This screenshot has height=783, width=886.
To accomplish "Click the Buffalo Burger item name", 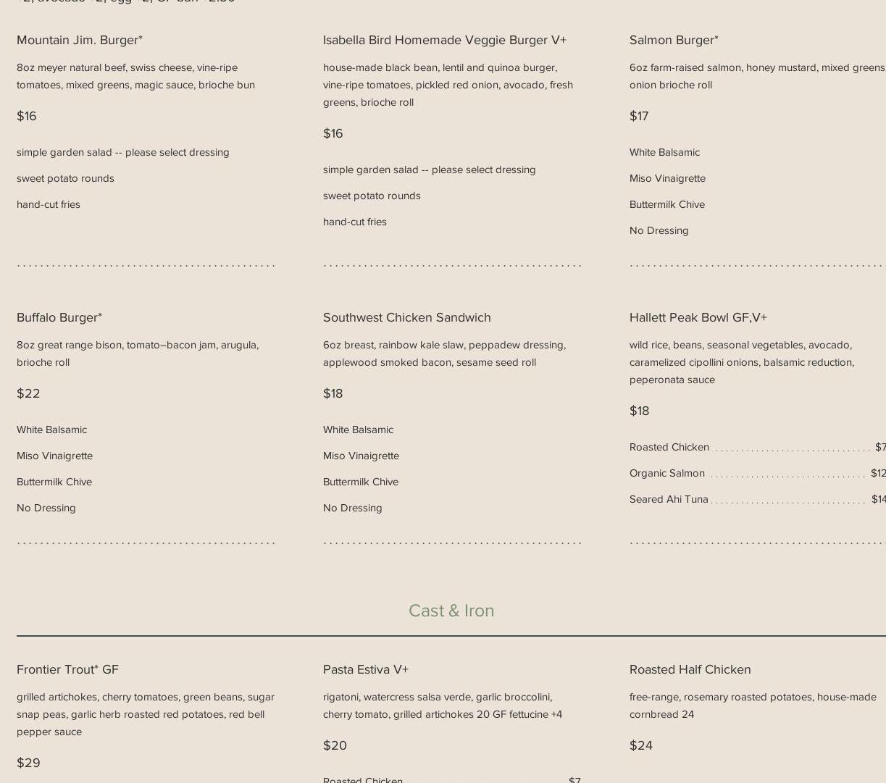I will (x=59, y=317).
